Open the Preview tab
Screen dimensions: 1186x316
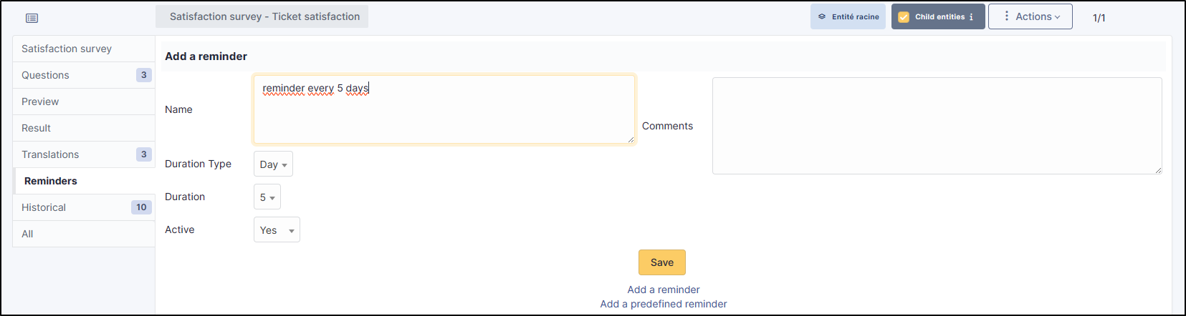point(40,102)
